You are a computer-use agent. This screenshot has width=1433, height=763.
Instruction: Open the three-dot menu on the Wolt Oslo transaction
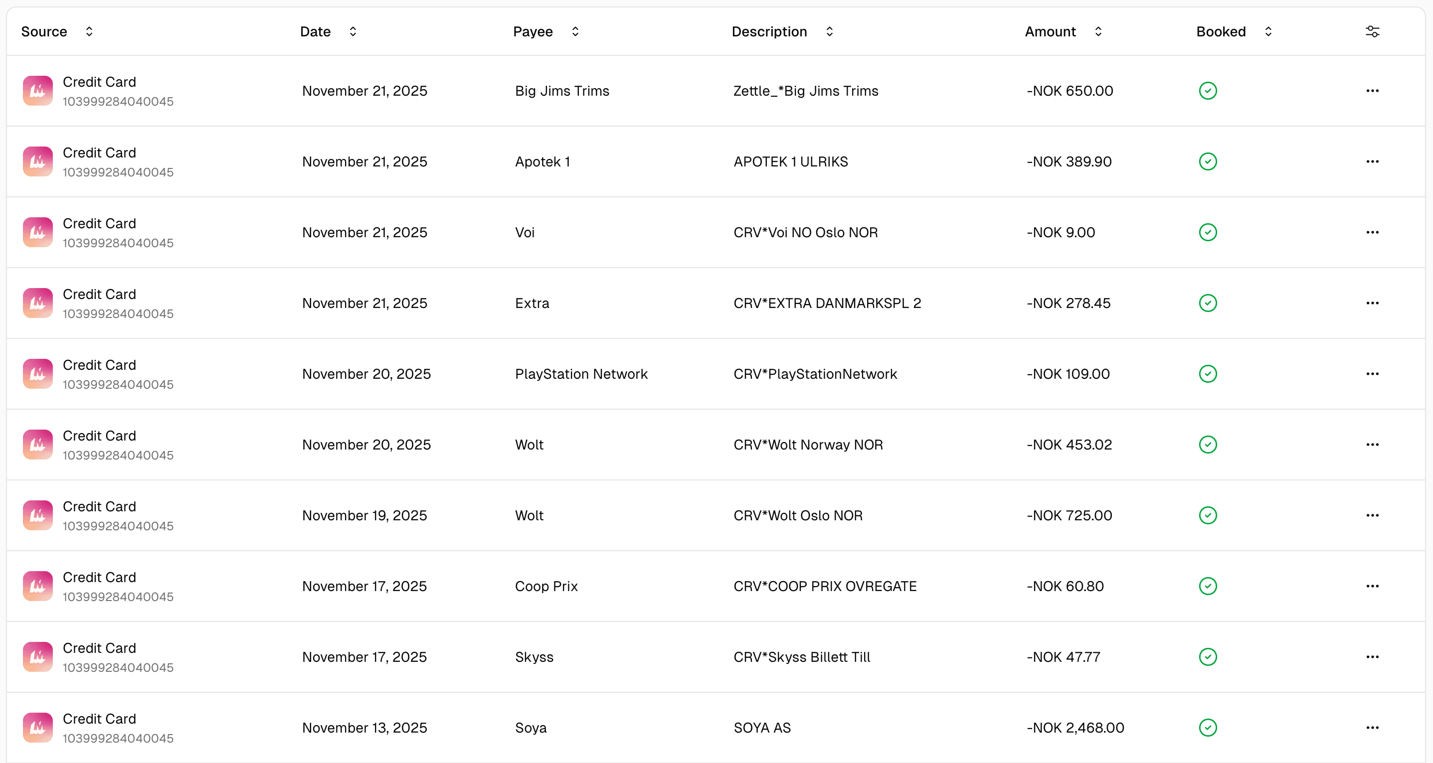click(1373, 515)
